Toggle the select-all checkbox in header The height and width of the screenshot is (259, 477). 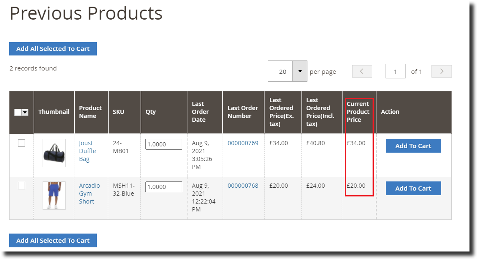[18, 112]
